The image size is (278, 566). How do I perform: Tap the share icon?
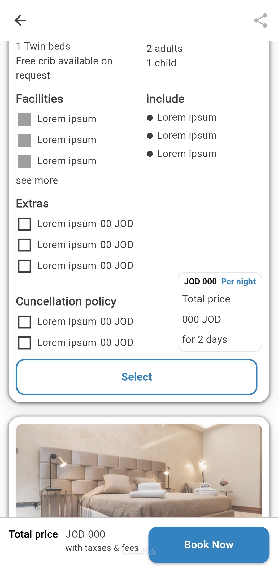(260, 20)
